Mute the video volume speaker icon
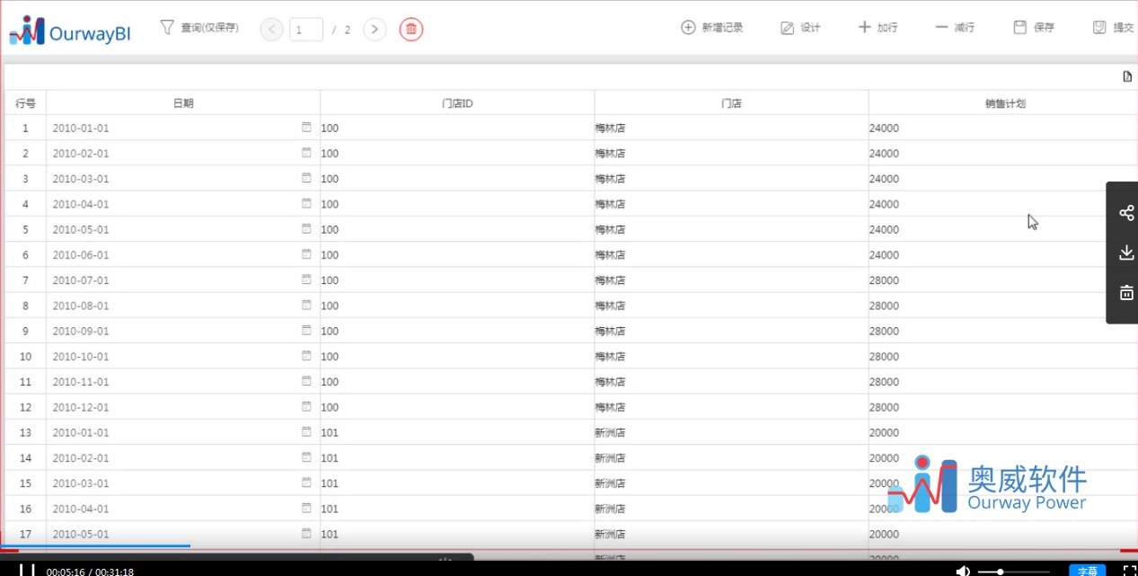The height and width of the screenshot is (576, 1138). point(963,571)
